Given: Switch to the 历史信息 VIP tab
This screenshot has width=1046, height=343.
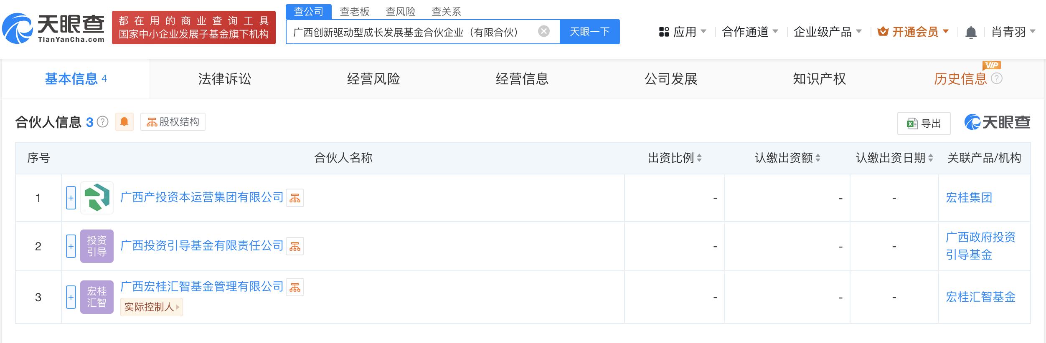Looking at the screenshot, I should [x=960, y=79].
